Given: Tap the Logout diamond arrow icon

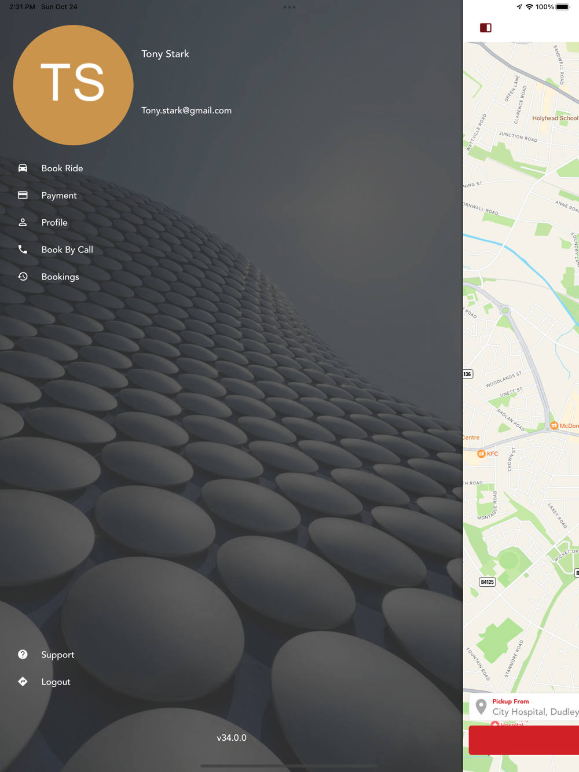Looking at the screenshot, I should pyautogui.click(x=23, y=682).
